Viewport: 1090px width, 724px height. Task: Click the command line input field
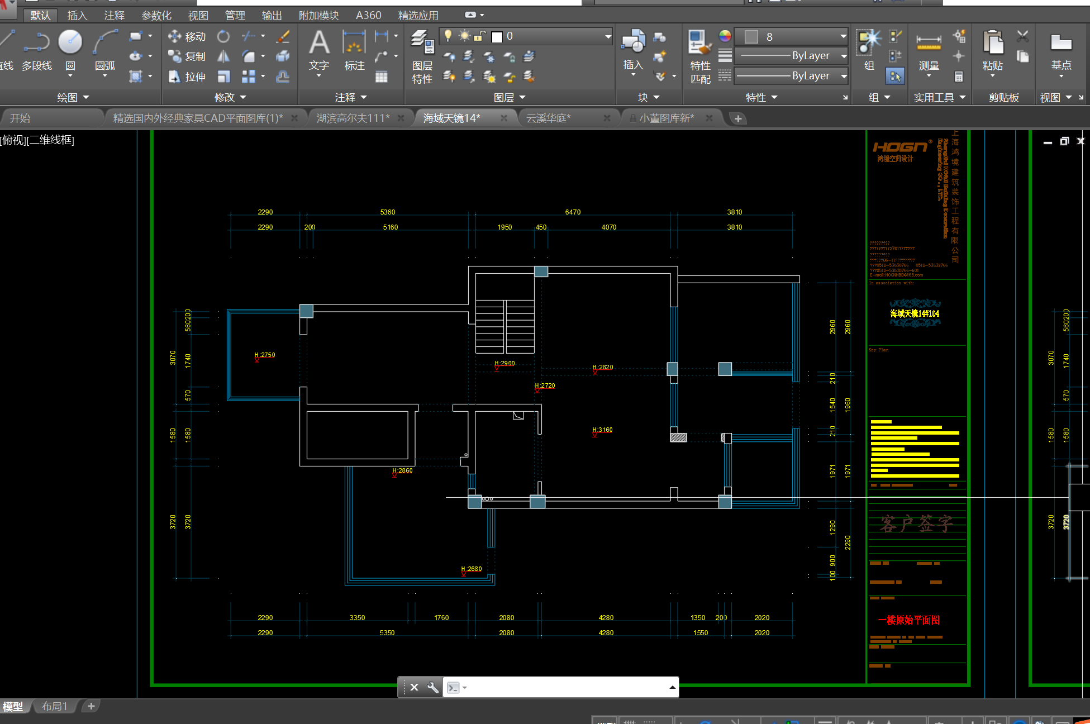[564, 687]
